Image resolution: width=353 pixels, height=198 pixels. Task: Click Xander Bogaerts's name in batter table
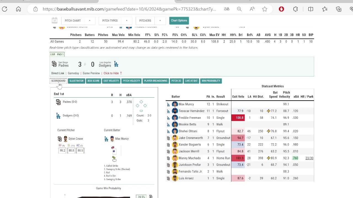coord(190,145)
